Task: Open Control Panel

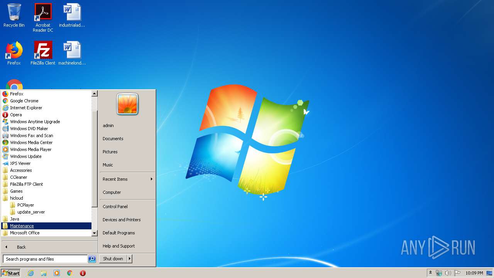Action: coord(127,207)
